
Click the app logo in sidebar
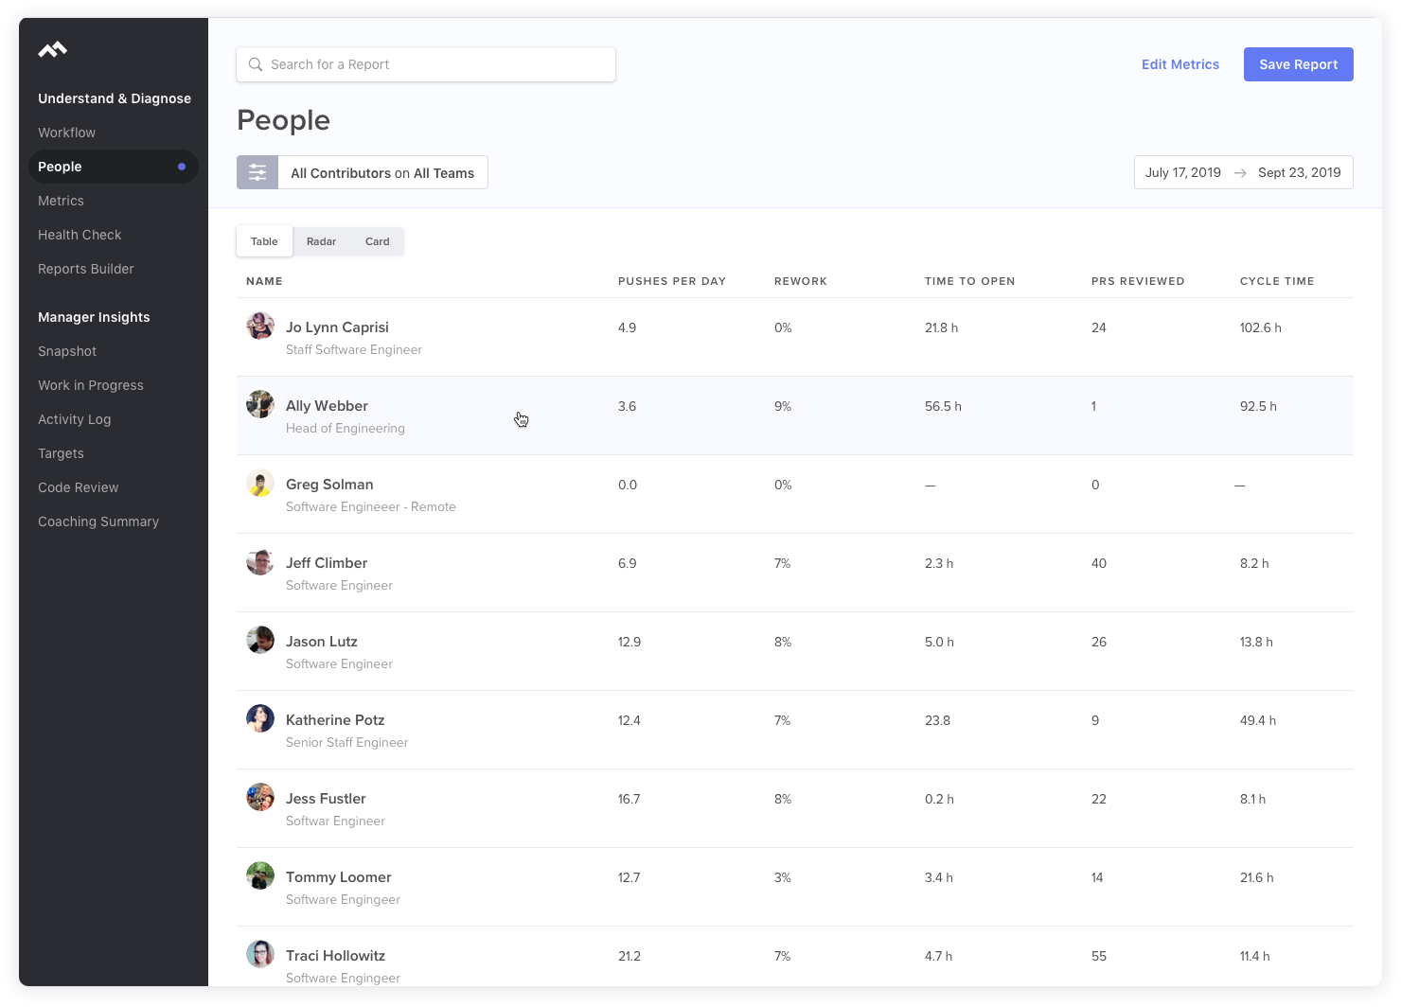pyautogui.click(x=53, y=49)
